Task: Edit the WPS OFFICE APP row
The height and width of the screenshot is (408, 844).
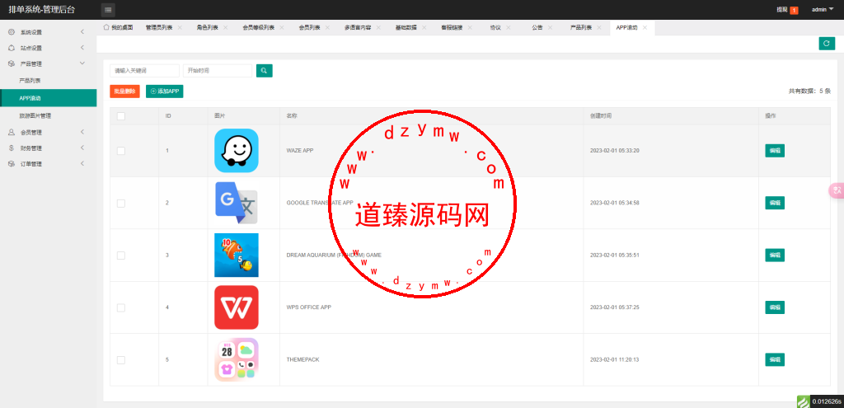Action: (x=775, y=307)
